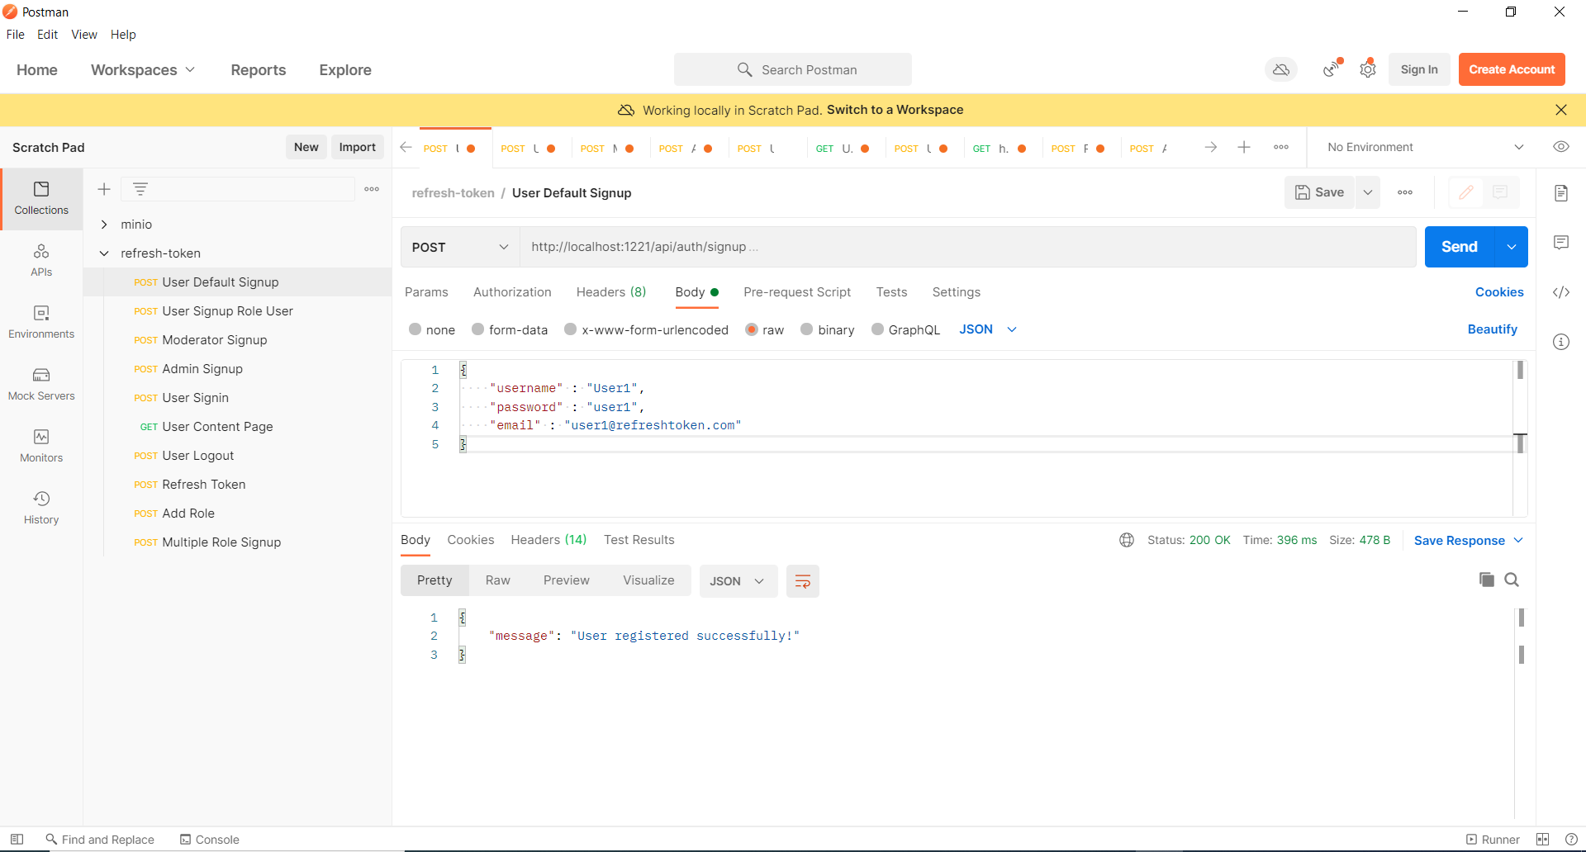Open the File menu
1586x852 pixels.
coord(16,35)
